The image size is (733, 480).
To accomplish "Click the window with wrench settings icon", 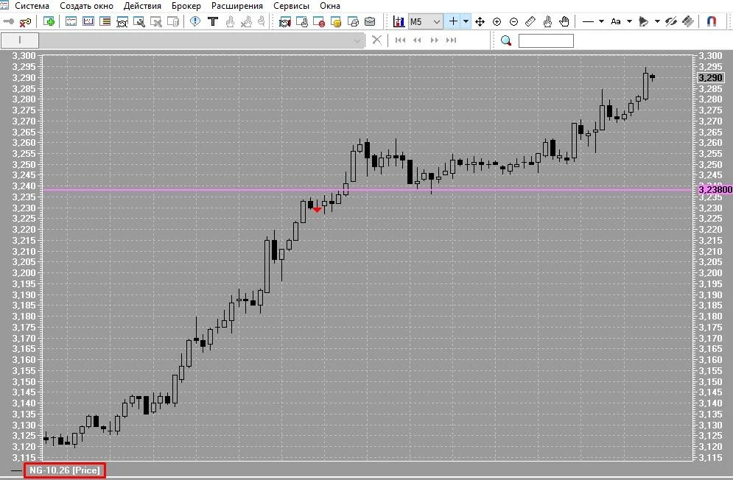I will pyautogui.click(x=138, y=21).
